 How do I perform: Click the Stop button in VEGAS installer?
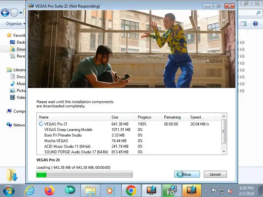187,174
